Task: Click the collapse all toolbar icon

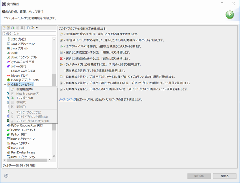Action: [28, 28]
